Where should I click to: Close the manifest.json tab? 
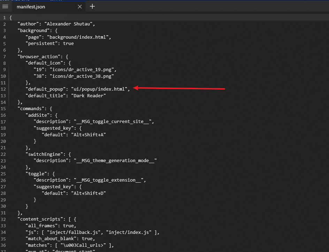pyautogui.click(x=80, y=6)
